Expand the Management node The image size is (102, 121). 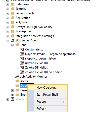coord(8,32)
